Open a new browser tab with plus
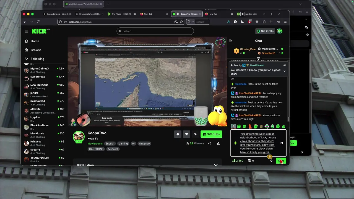Viewport: 354px width, 199px height. pos(271,14)
